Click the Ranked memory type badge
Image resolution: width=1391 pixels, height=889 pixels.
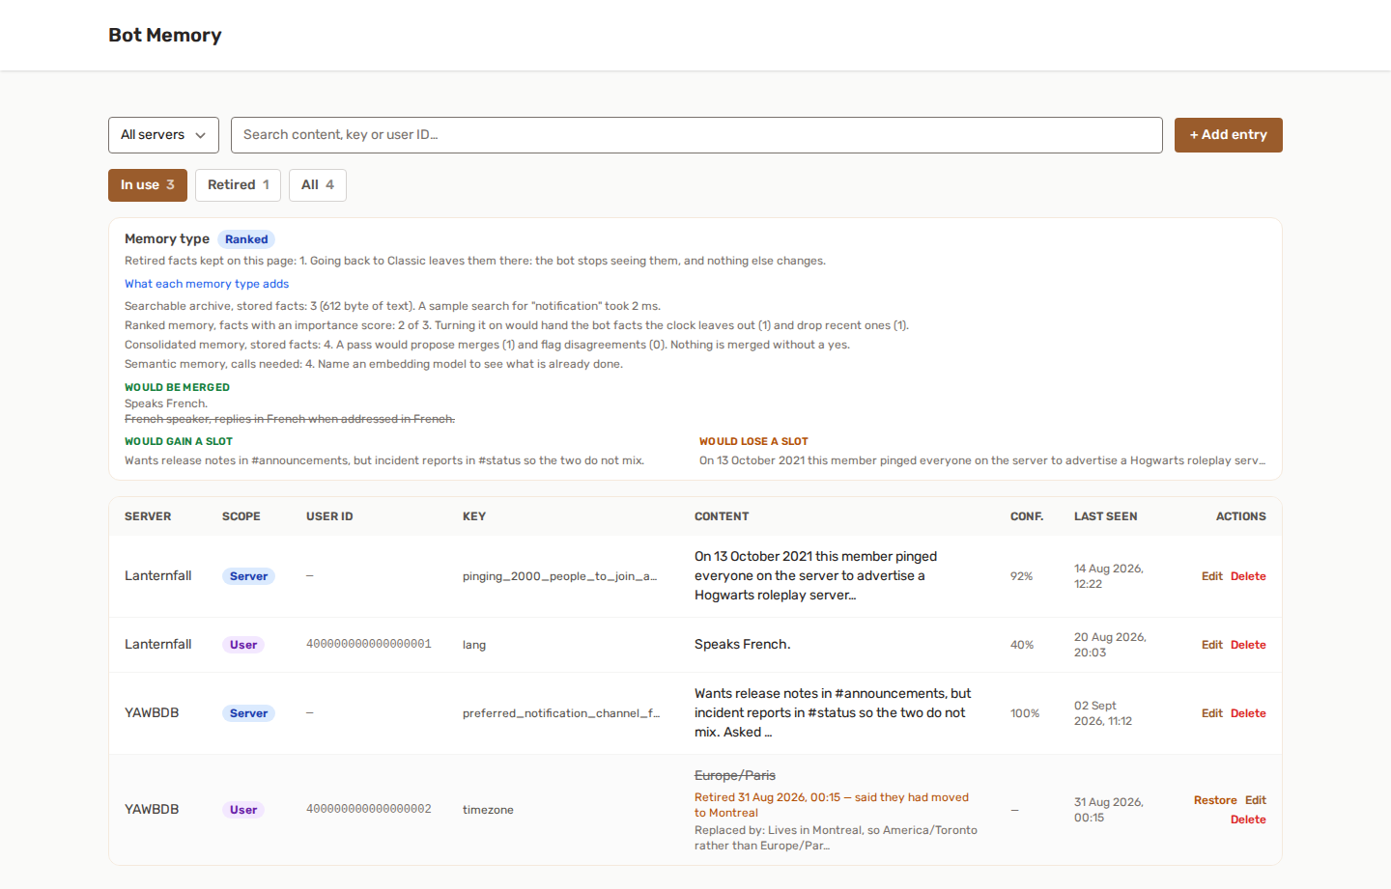(246, 239)
